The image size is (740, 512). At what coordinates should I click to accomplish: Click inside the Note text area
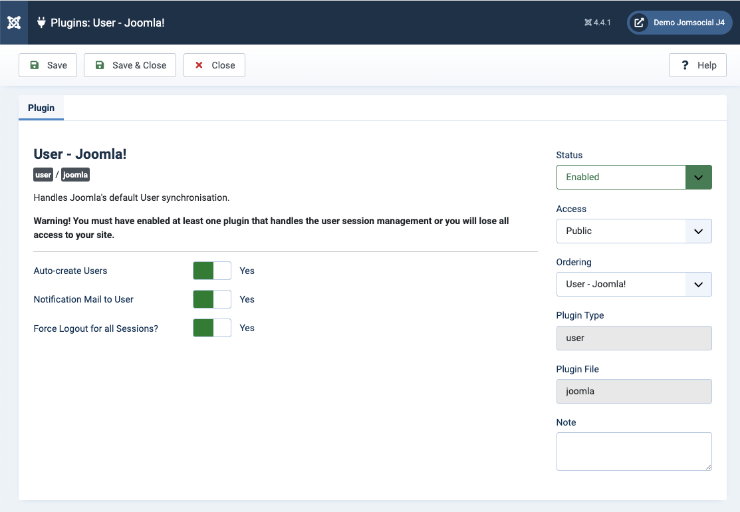tap(634, 451)
